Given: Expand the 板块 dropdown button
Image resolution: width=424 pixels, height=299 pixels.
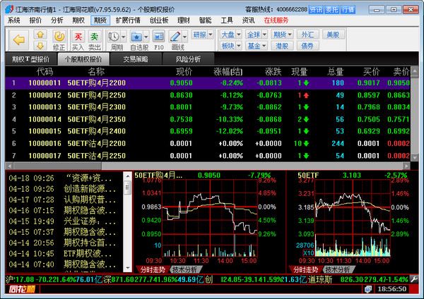Looking at the screenshot, I should click(229, 45).
